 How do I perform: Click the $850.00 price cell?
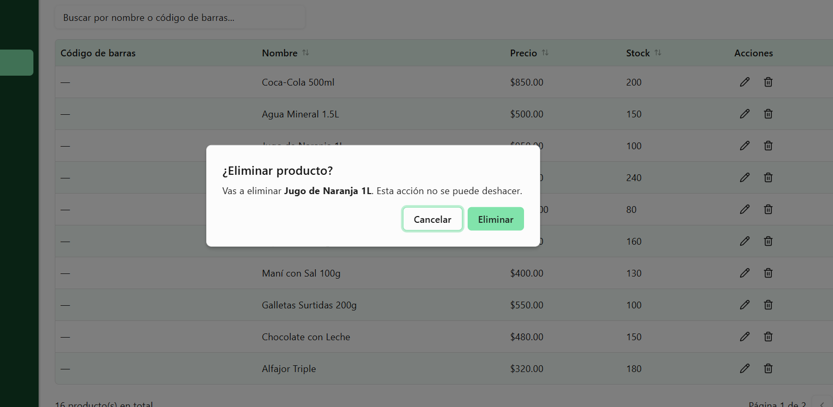coord(527,82)
